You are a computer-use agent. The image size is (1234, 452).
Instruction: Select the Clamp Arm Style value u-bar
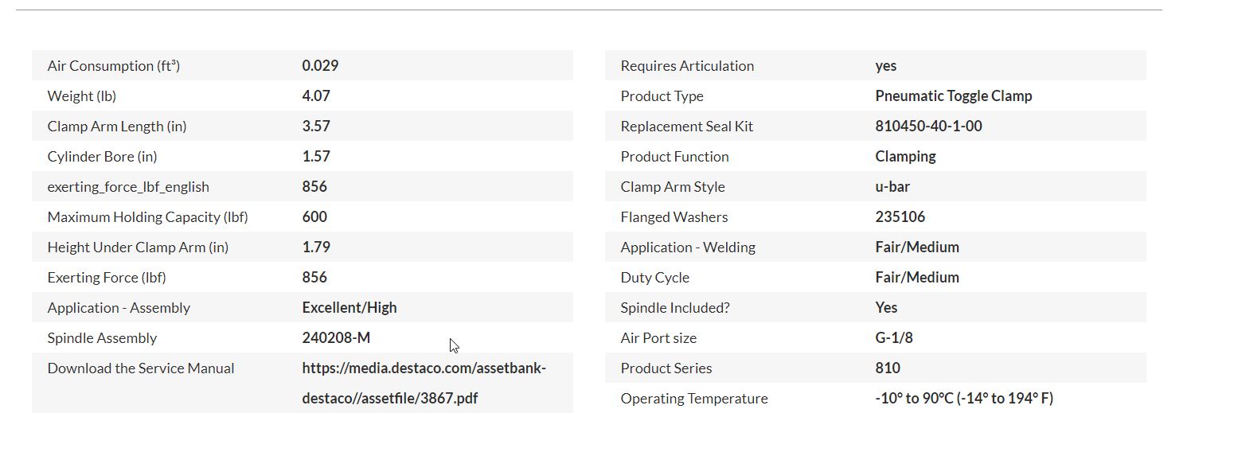click(892, 187)
